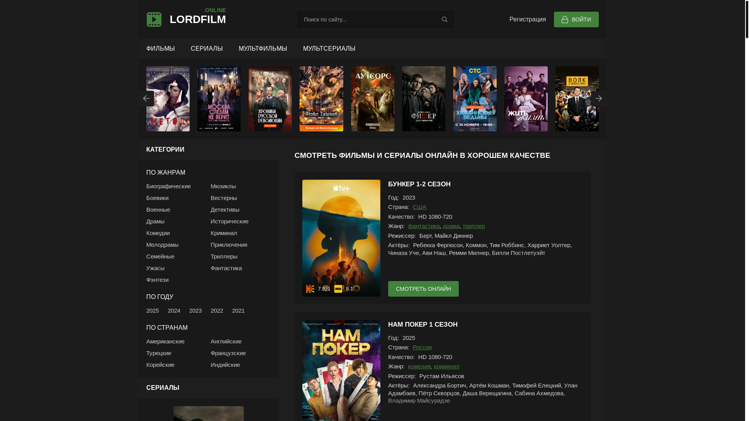
Task: Slide carousel right with arrow
Action: 598,99
